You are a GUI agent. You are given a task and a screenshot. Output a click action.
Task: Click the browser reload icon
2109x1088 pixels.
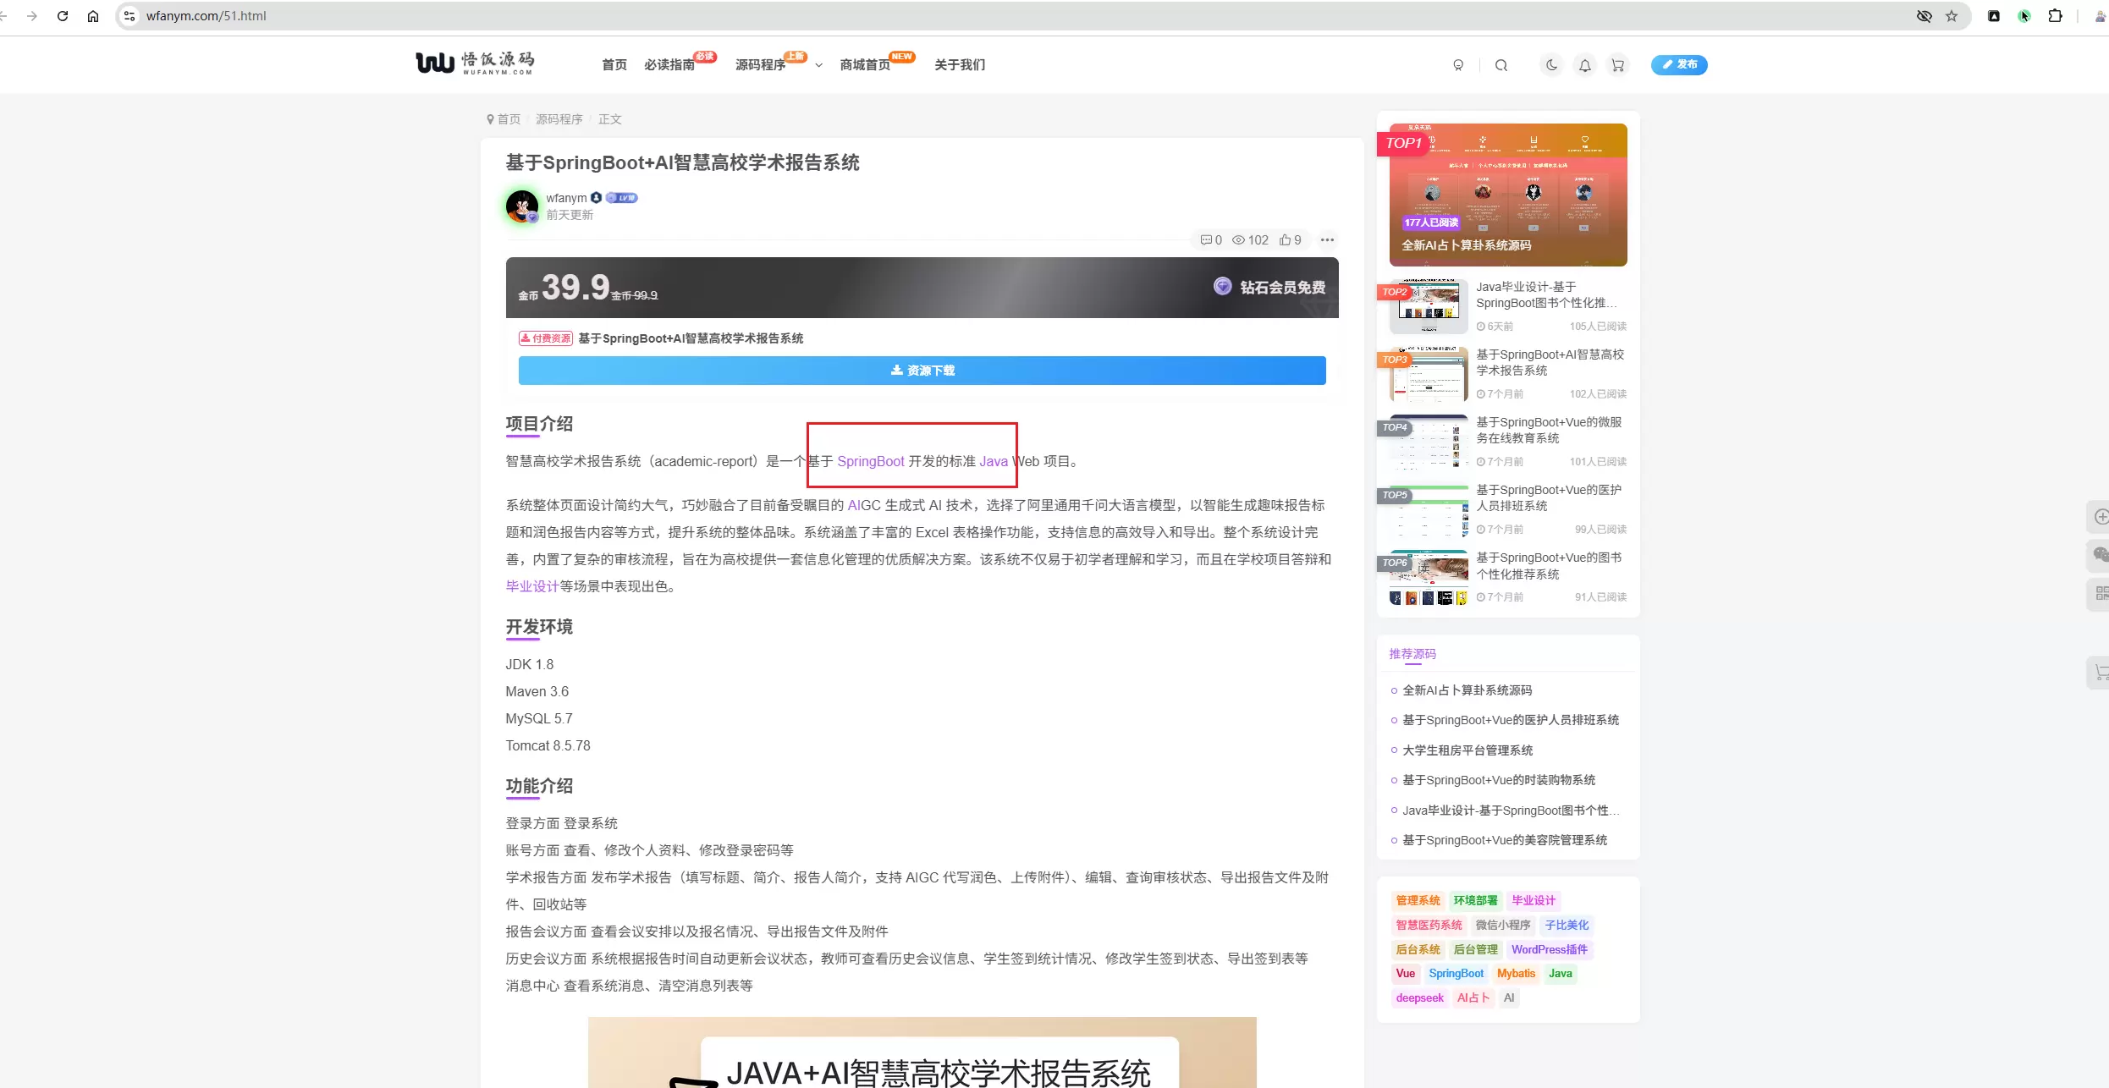tap(63, 16)
